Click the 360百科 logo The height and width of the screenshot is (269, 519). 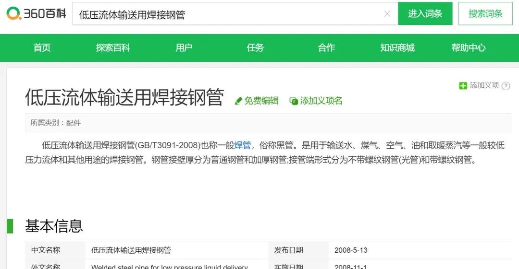[x=37, y=13]
